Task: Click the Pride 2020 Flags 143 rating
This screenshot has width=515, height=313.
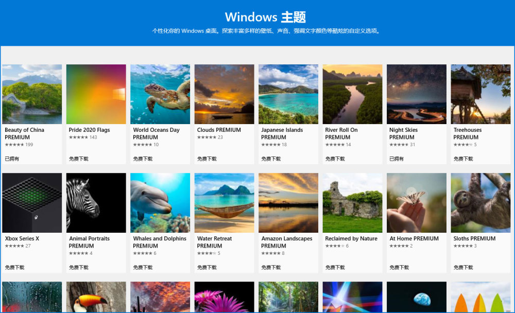Action: [x=83, y=137]
